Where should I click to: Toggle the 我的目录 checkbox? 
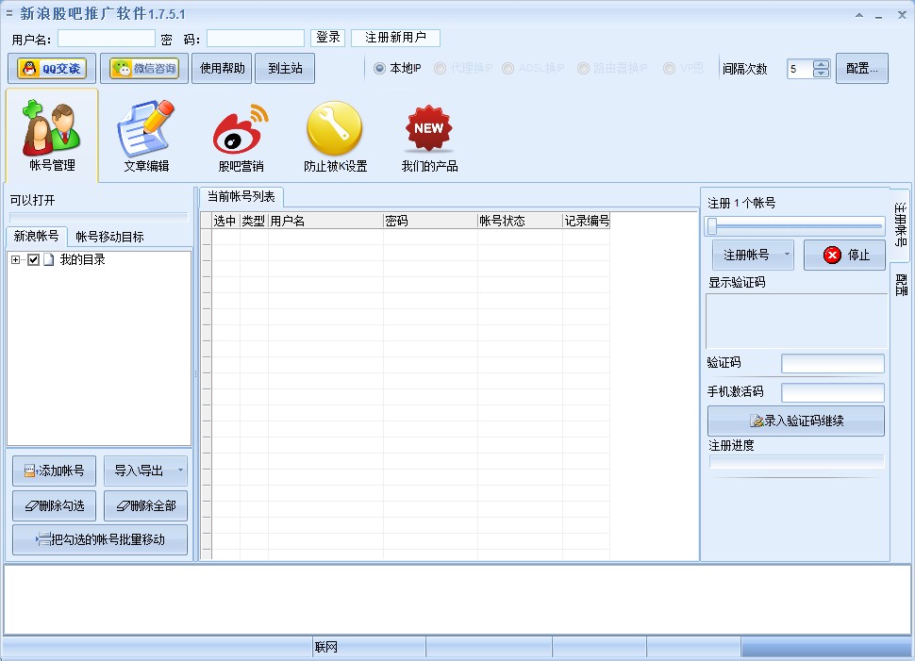33,260
